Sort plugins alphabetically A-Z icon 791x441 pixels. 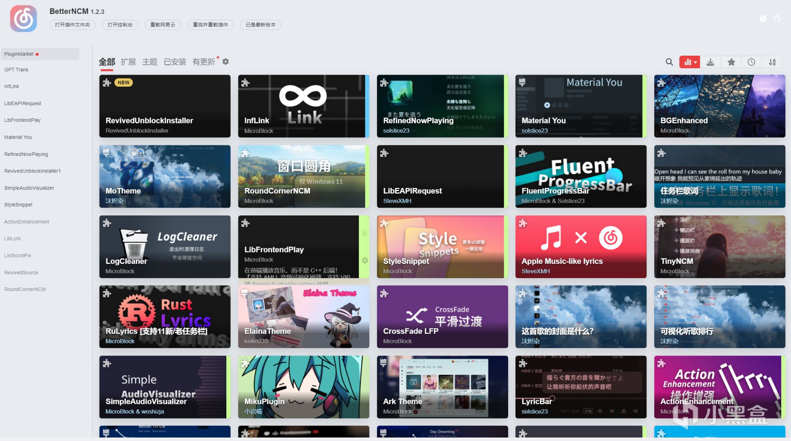pyautogui.click(x=772, y=62)
